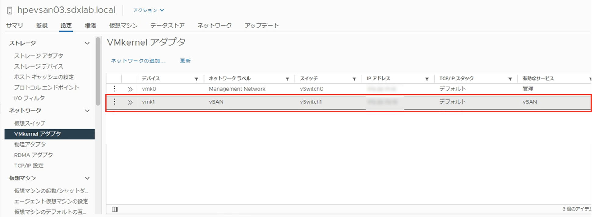The width and height of the screenshot is (592, 217).
Task: Click the host icon beside hpevsan03.sdxlab.local
Action: click(10, 11)
